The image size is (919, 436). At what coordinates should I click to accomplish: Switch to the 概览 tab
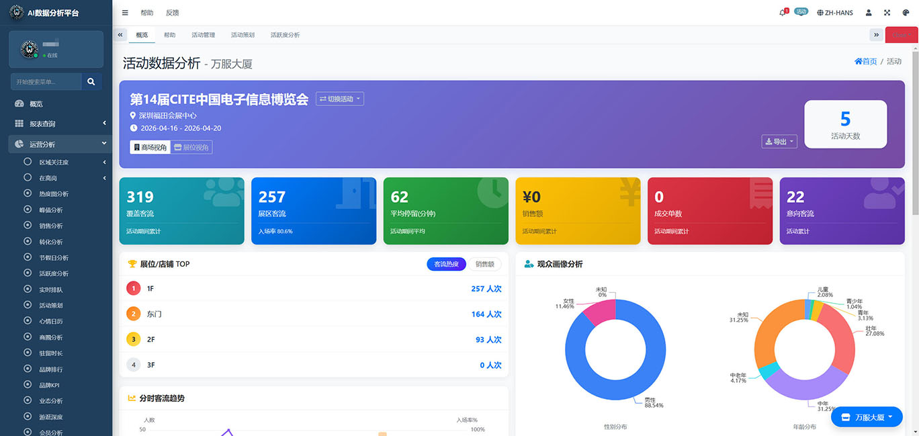pos(142,35)
